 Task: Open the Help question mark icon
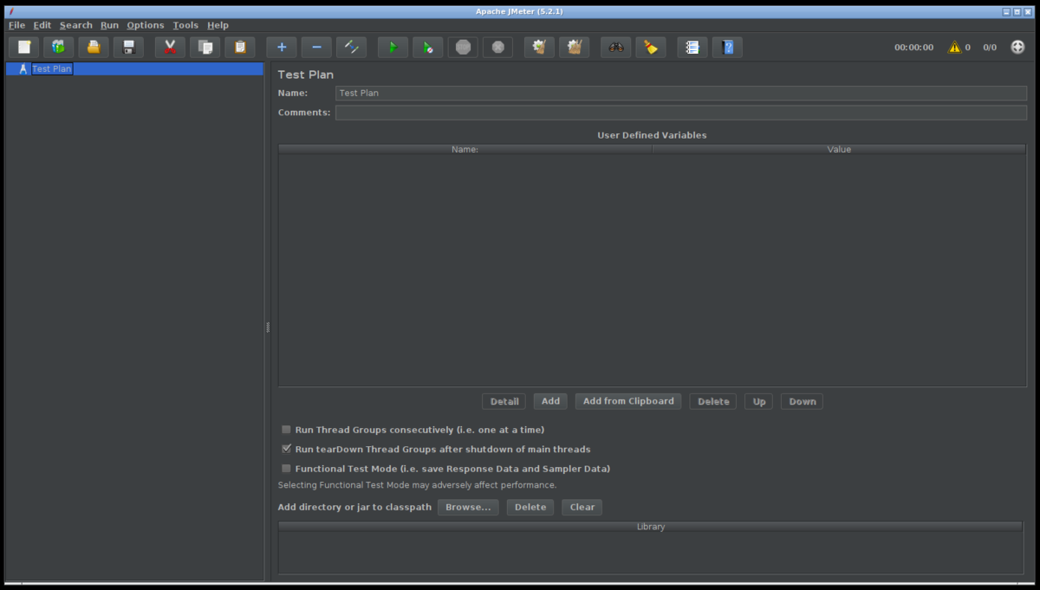coord(727,47)
